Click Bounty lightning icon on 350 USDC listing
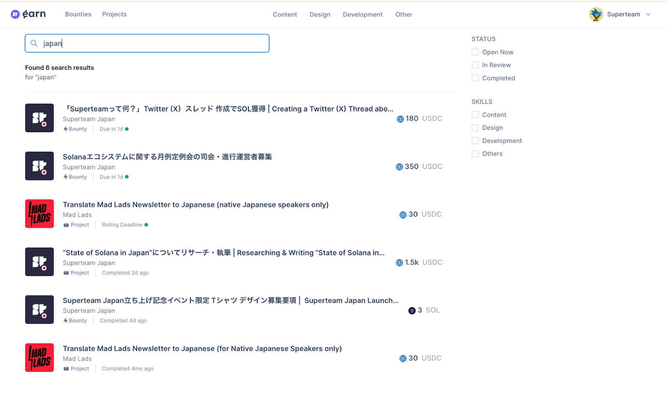Viewport: 668px width, 394px height. [66, 177]
